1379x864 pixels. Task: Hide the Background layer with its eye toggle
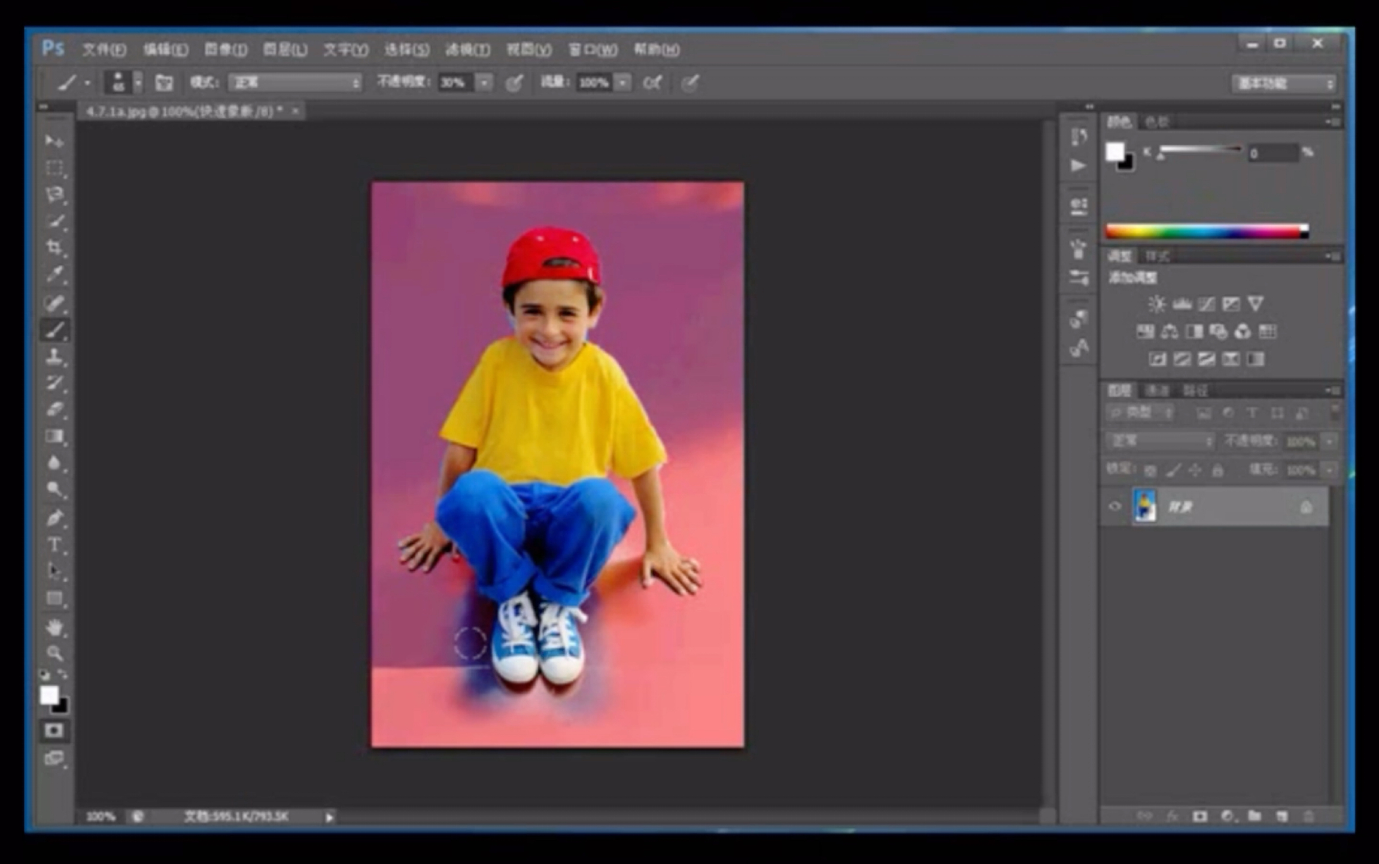tap(1114, 506)
